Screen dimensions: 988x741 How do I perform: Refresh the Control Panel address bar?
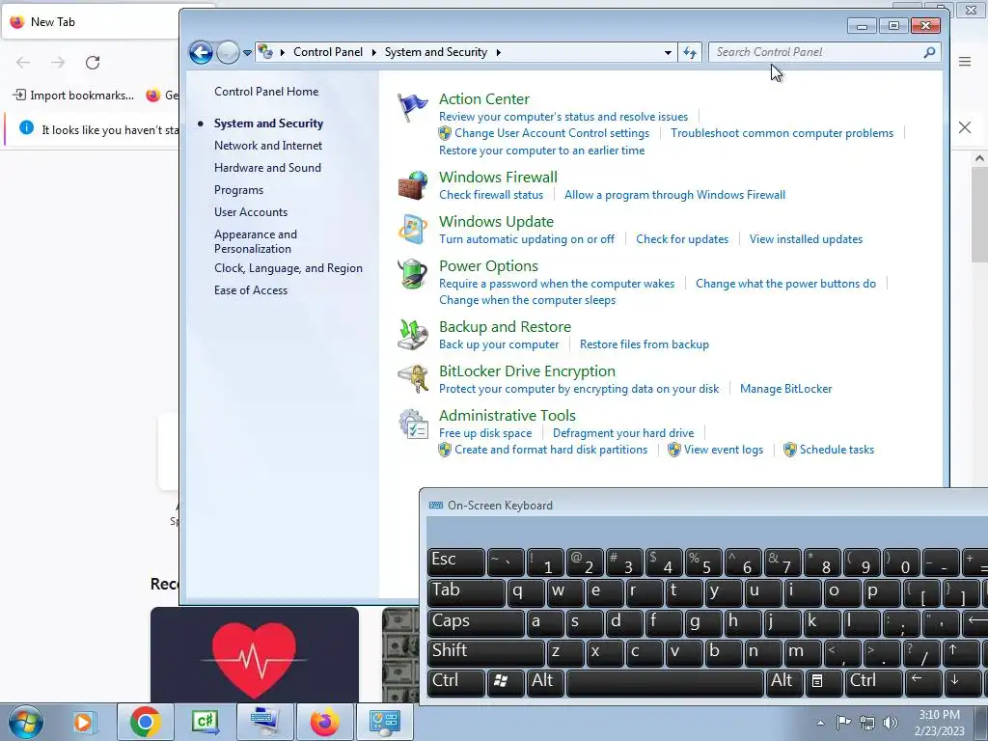tap(690, 52)
